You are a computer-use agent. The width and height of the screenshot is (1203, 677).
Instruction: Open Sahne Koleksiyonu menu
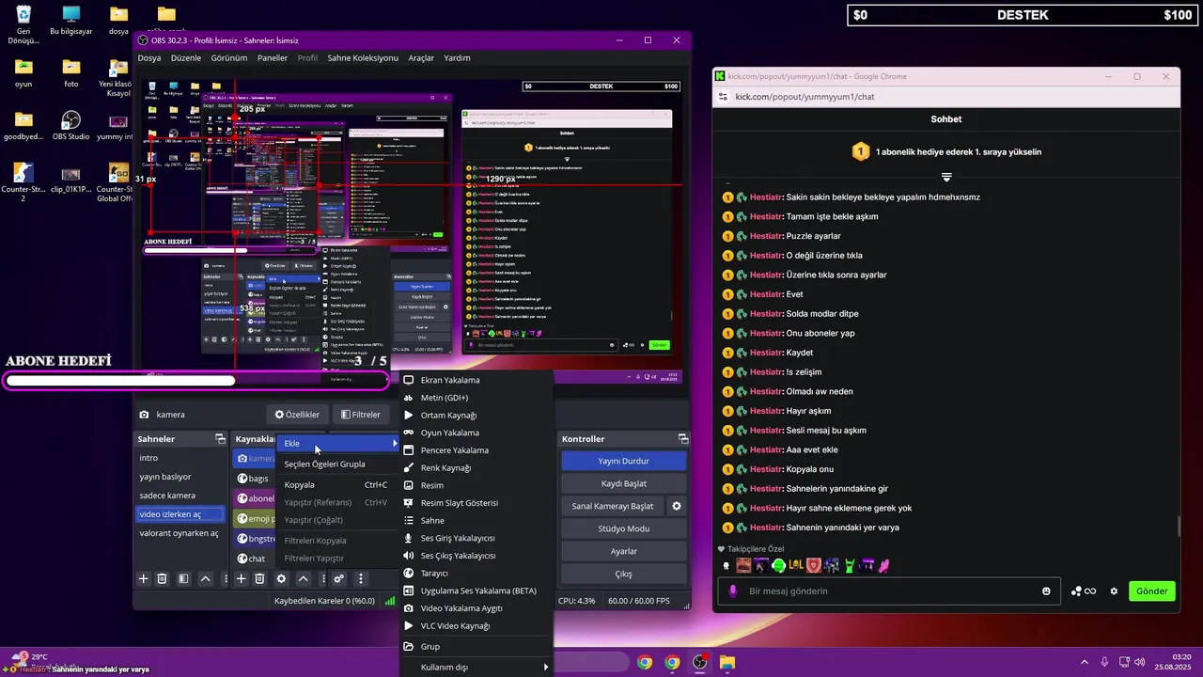tap(363, 58)
